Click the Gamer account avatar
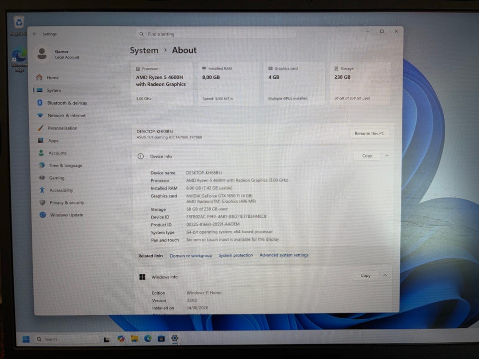The height and width of the screenshot is (359, 479). (42, 54)
